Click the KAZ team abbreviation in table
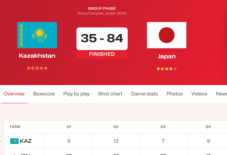The height and width of the screenshot is (155, 227). (x=26, y=141)
